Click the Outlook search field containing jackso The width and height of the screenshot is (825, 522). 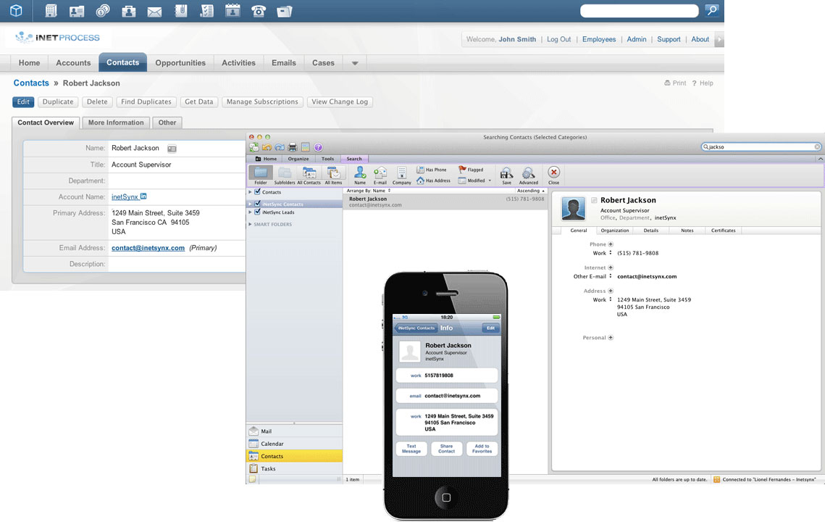(x=761, y=146)
